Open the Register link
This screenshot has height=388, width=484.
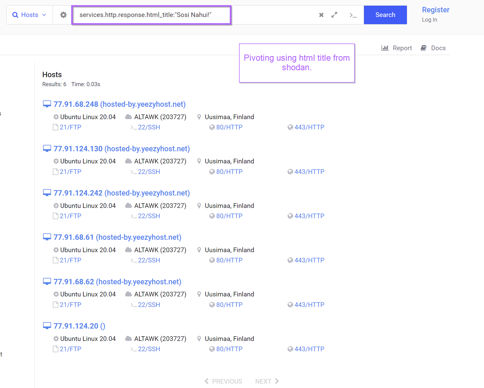click(x=436, y=10)
